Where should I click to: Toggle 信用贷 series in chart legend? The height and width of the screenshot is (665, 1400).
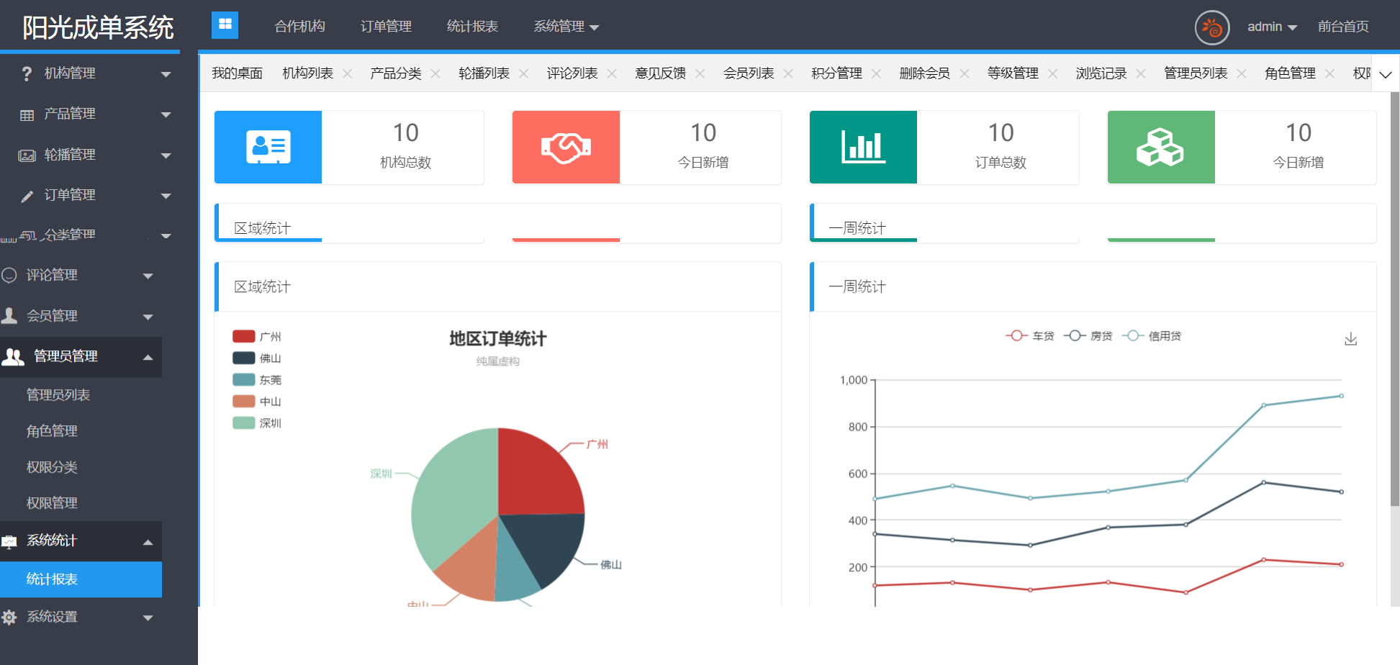(1152, 336)
